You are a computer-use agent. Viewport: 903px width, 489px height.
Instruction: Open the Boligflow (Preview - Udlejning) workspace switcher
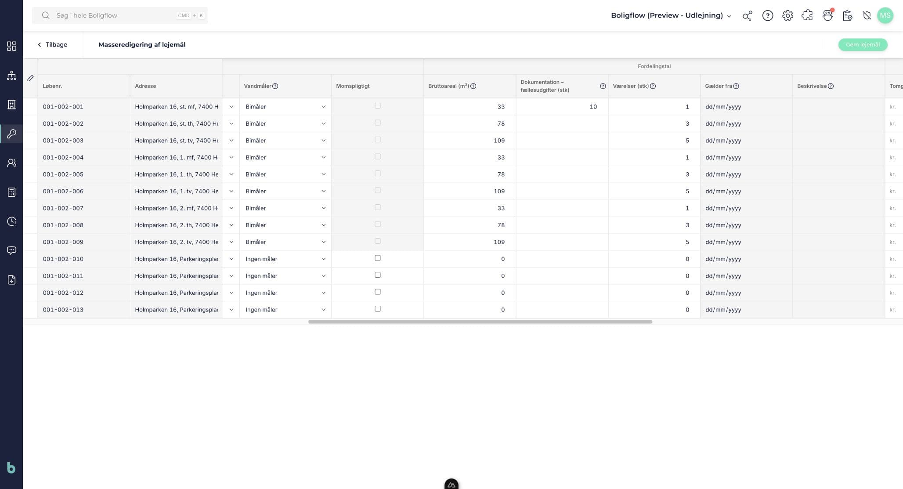point(671,15)
